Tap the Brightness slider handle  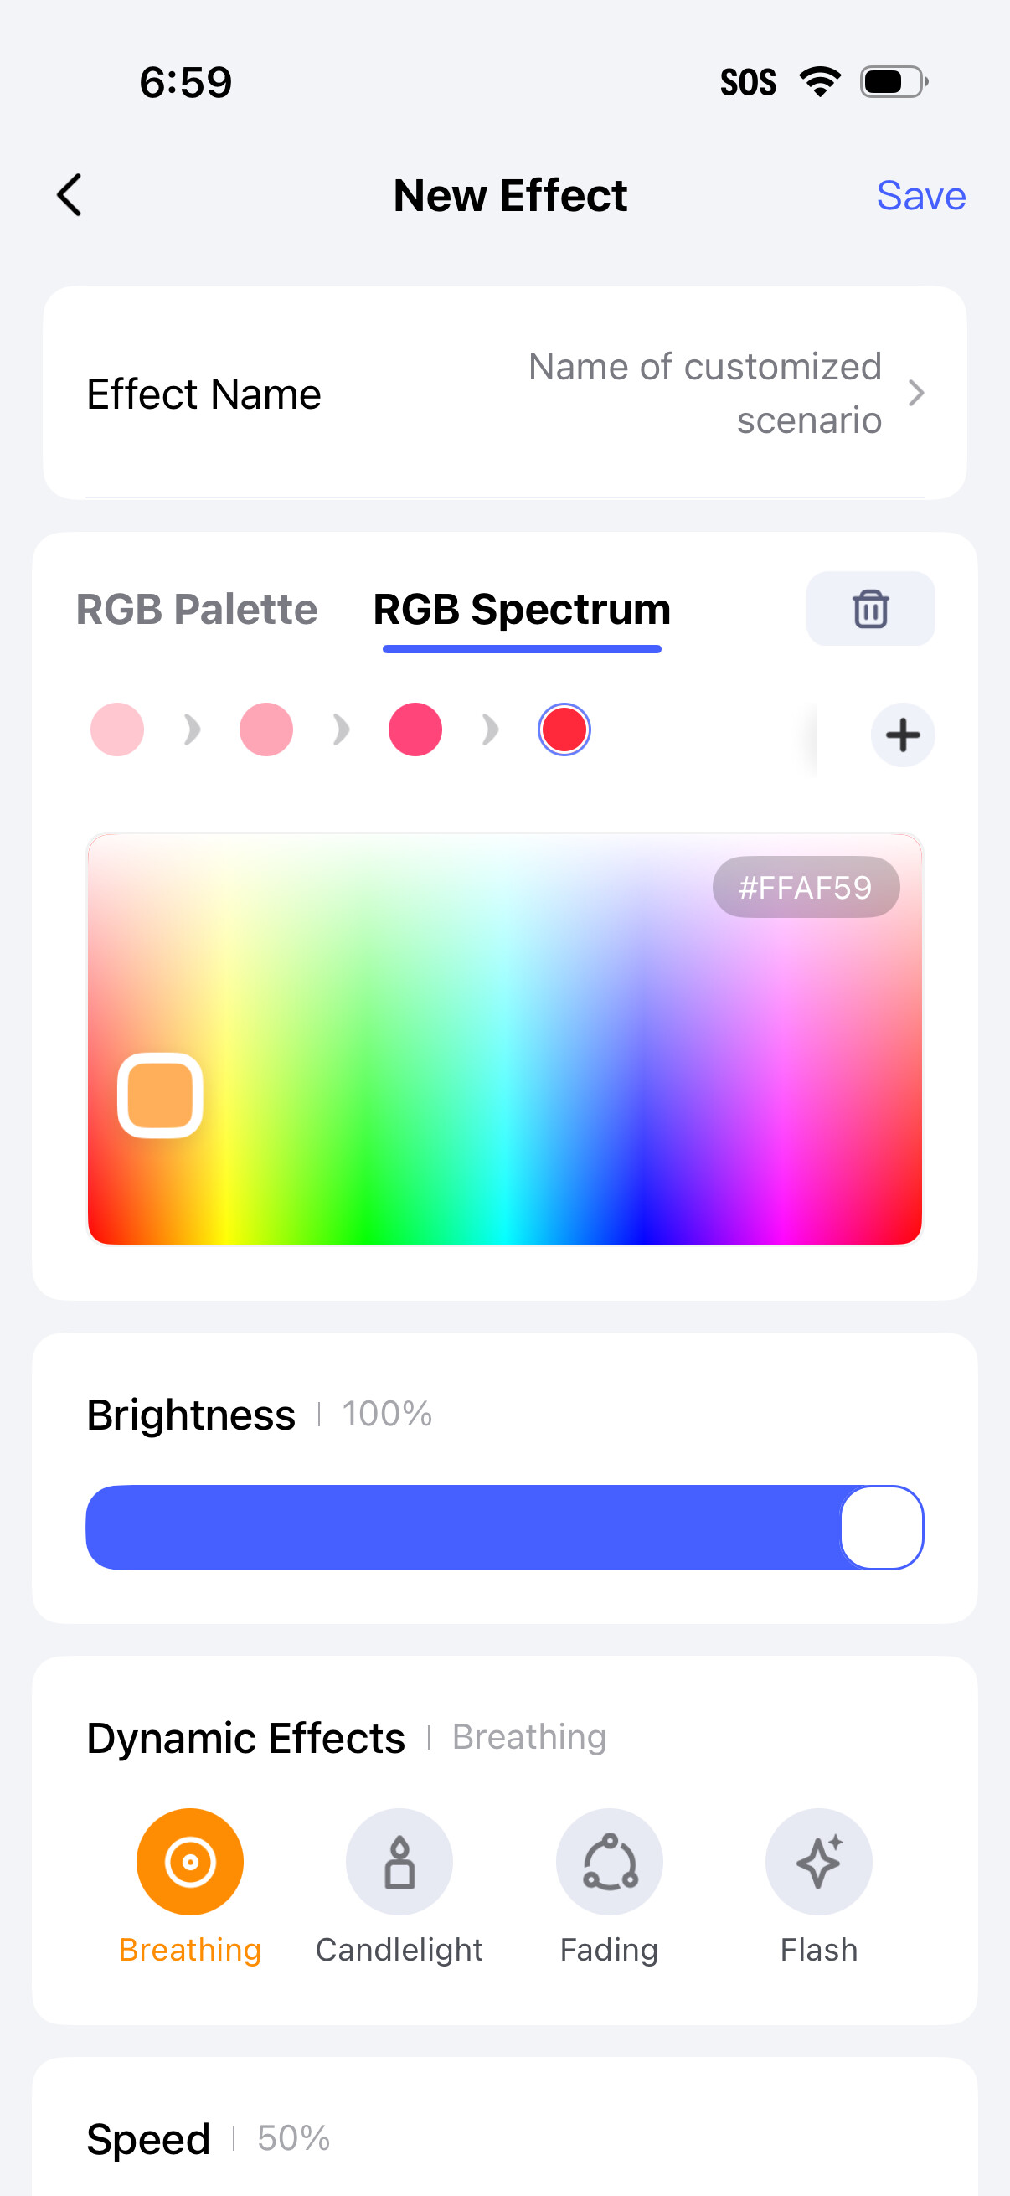(x=881, y=1527)
